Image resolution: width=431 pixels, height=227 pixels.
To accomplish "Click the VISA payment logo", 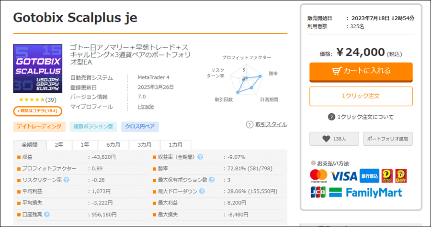I will tap(343, 176).
